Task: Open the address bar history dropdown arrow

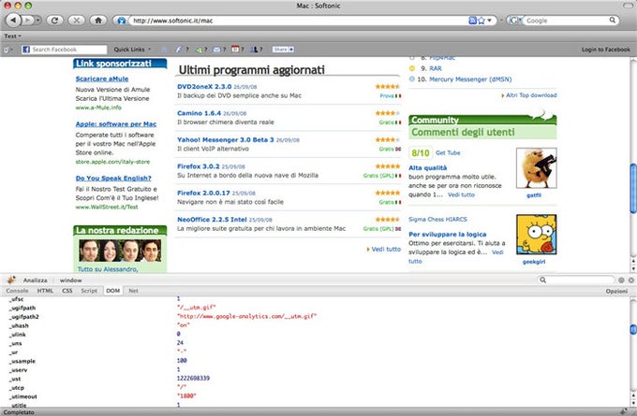Action: [490, 21]
